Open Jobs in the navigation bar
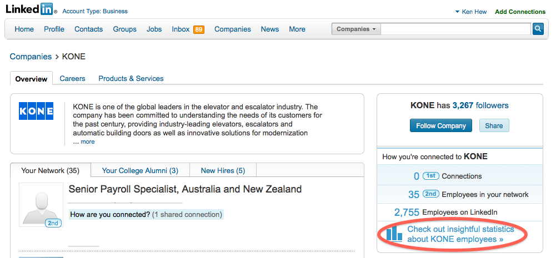Viewport: 556px width, 258px height. 154,29
